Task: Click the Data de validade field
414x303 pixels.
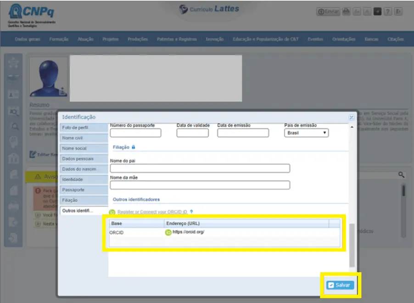Action: tap(192, 133)
